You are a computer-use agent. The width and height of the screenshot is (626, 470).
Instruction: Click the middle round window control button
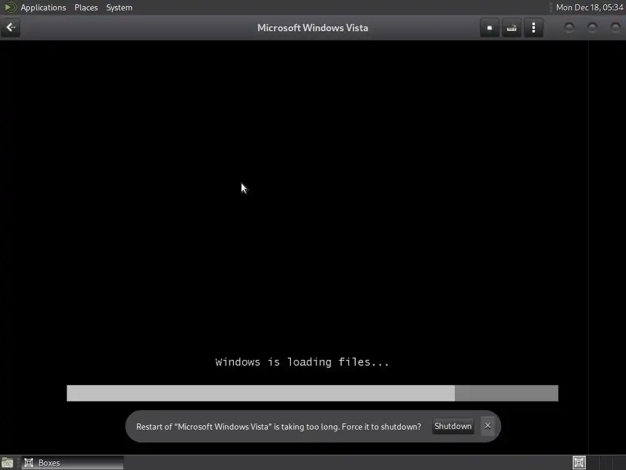(592, 27)
